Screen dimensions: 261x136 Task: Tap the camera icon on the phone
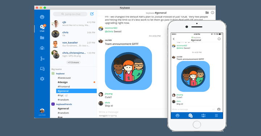click(219, 109)
